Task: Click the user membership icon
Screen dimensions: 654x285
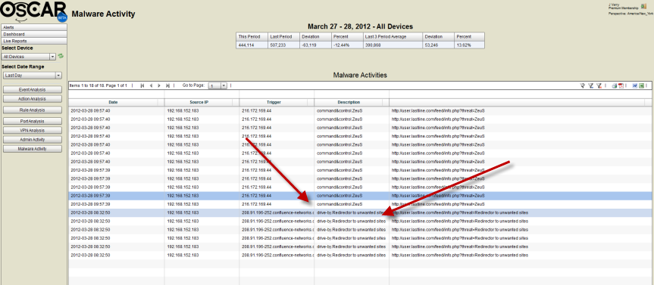Action: point(644,6)
